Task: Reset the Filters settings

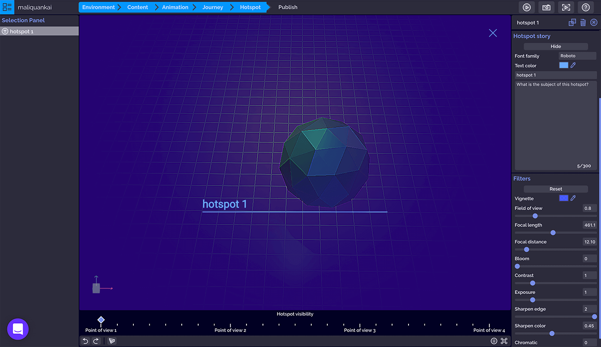Action: point(555,189)
